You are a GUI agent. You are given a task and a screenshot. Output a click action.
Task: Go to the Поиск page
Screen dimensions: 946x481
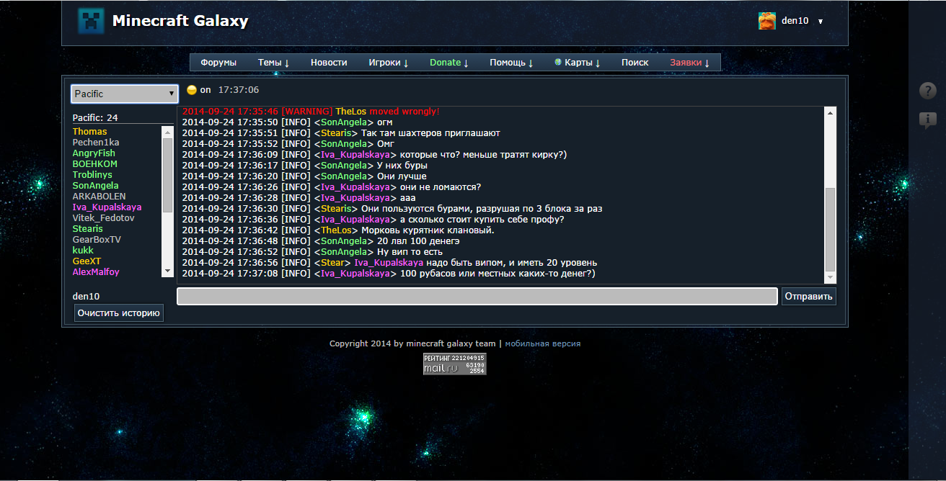[635, 63]
